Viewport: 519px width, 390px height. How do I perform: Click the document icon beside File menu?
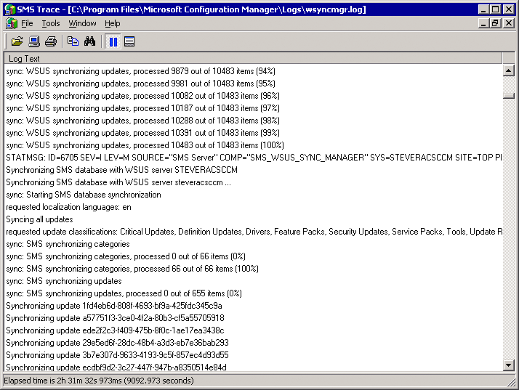click(x=12, y=23)
